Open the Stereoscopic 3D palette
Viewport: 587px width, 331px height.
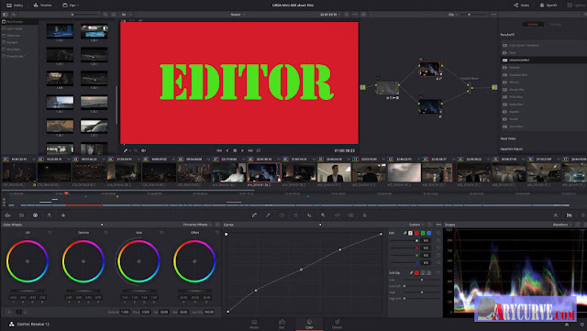[350, 215]
